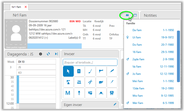This screenshot has height=111, width=184.
Task: Skip to next day in Dagagenda
Action: pos(56,54)
